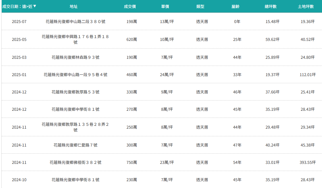This screenshot has width=322, height=188.
Task: Click the 地址 column header
Action: tap(74, 6)
